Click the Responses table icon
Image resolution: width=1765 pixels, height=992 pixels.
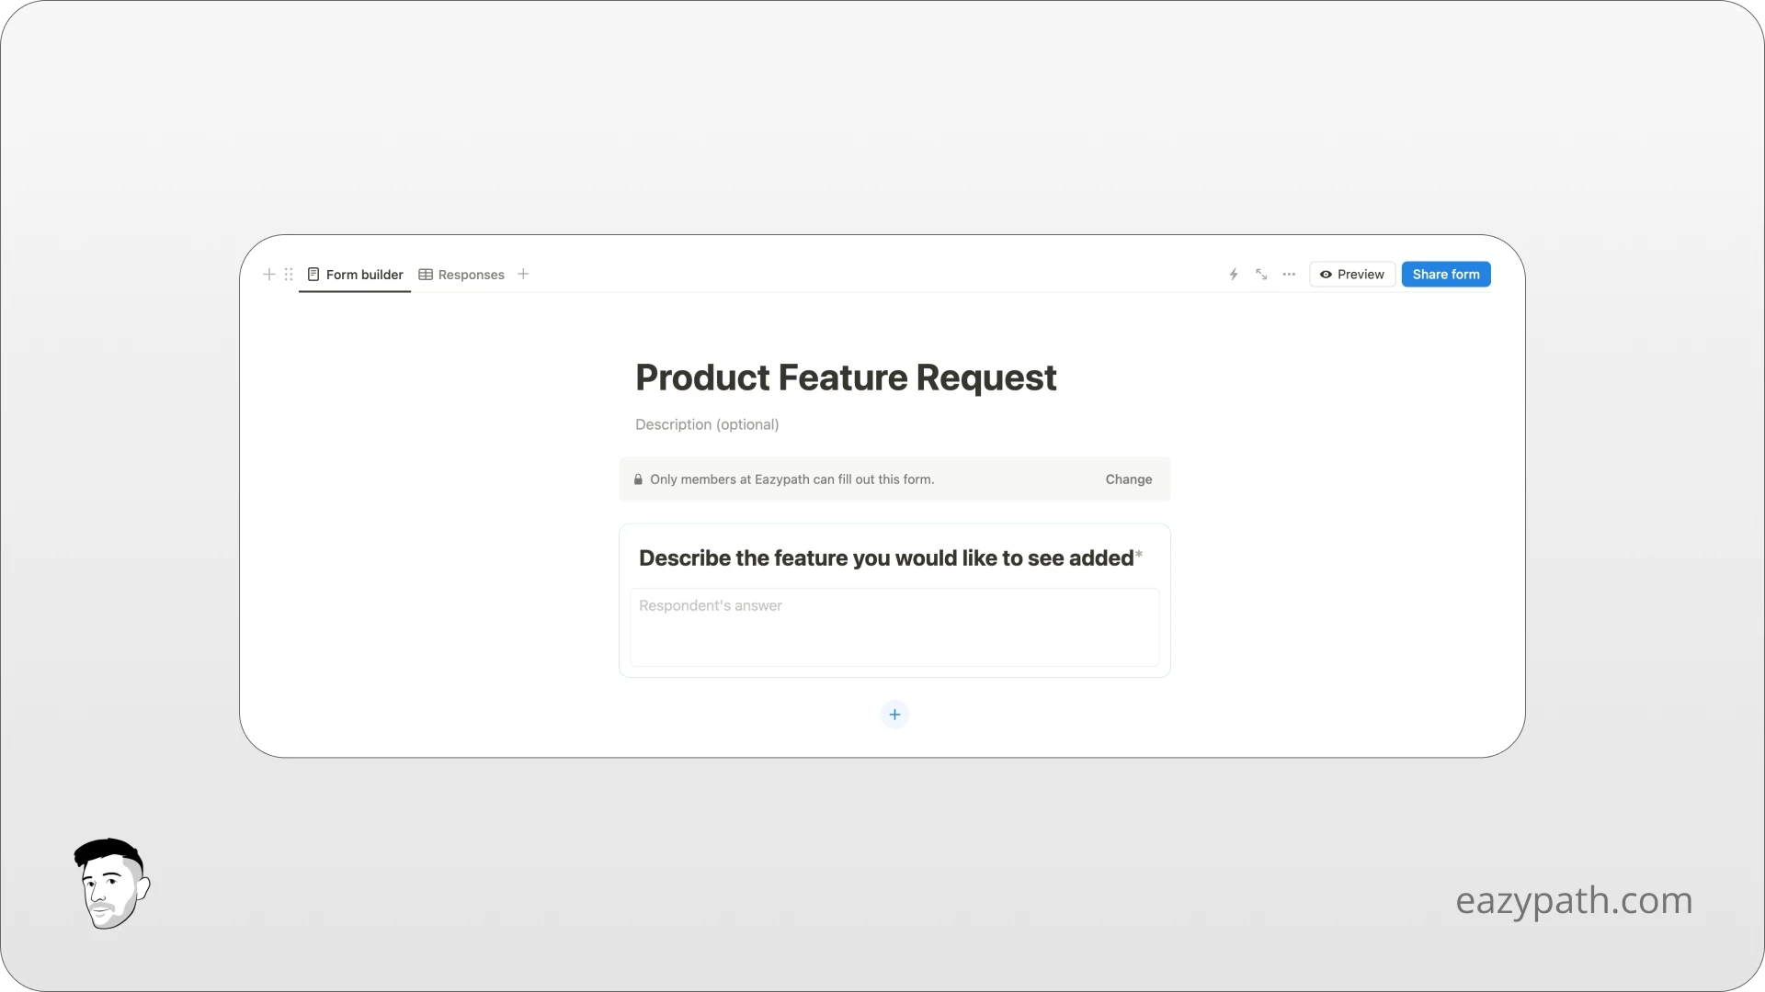[x=426, y=274]
